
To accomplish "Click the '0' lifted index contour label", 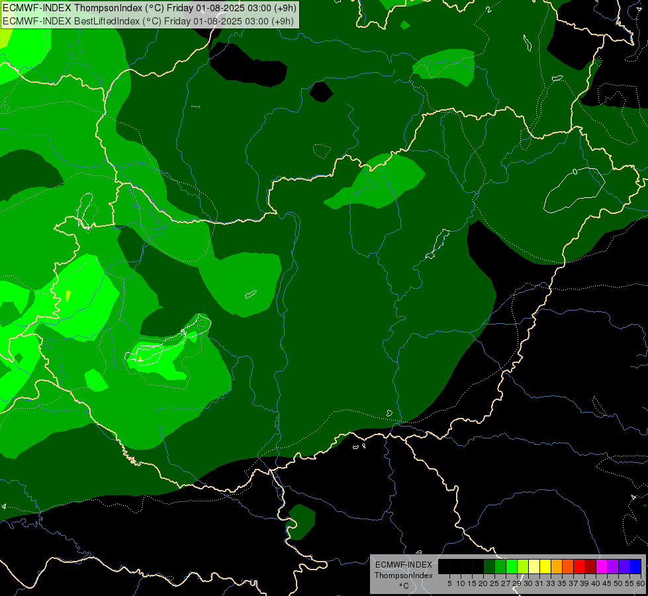I will (575, 172).
